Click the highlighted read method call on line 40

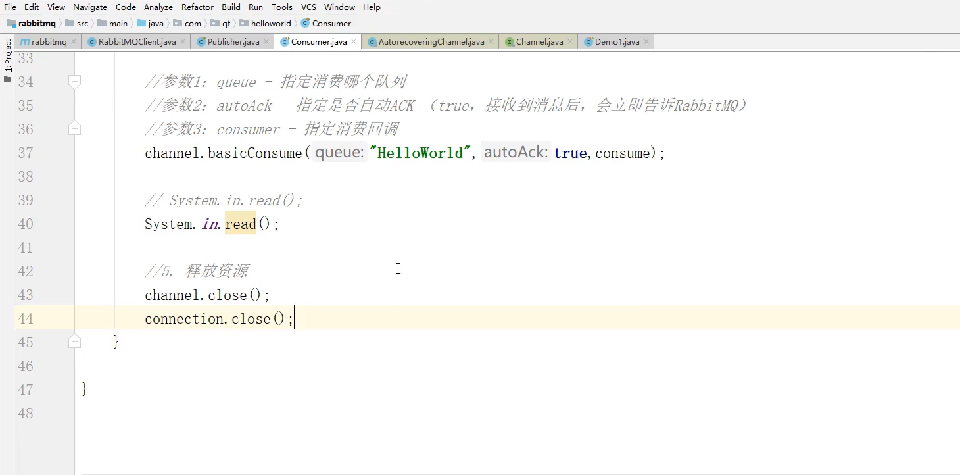pyautogui.click(x=240, y=224)
